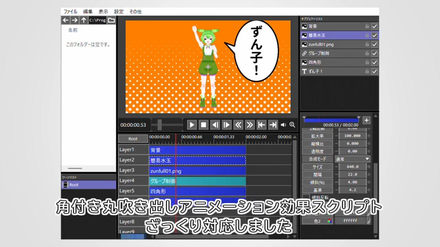Decrease 拡大率 with its minus stepper
Viewport: 440px width, 247px height.
pos(336,136)
